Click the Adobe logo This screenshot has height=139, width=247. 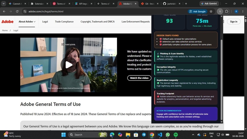(7, 21)
